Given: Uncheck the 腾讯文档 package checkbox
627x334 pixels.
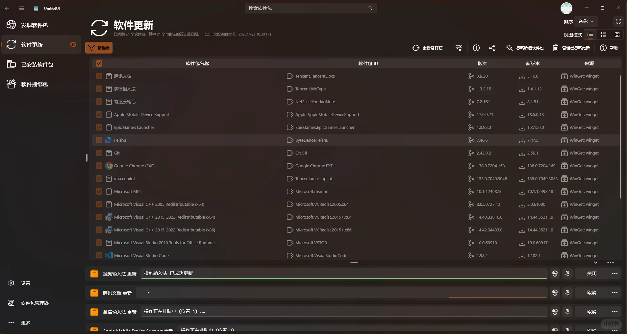Looking at the screenshot, I should click(99, 76).
